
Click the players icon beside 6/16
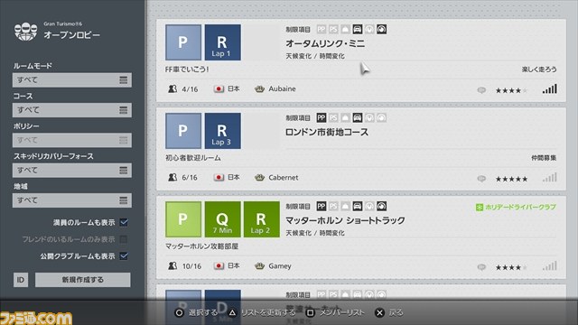coord(172,177)
